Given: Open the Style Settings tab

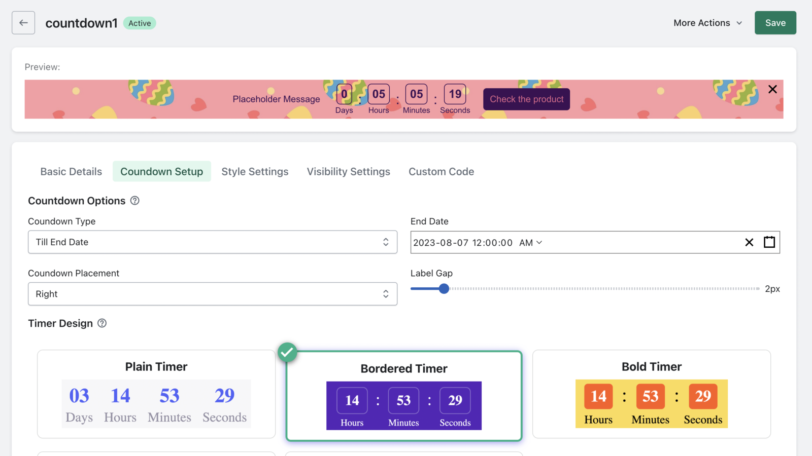Looking at the screenshot, I should (x=255, y=172).
